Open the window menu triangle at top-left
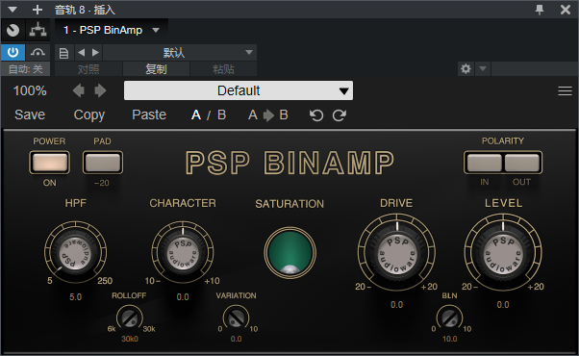Viewport: 579px width, 356px height. pyautogui.click(x=13, y=10)
